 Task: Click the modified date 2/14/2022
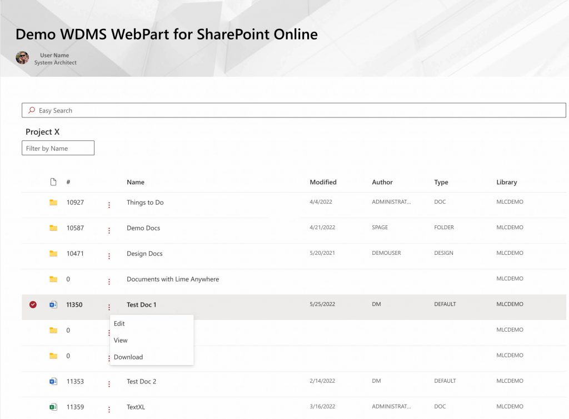click(x=322, y=381)
